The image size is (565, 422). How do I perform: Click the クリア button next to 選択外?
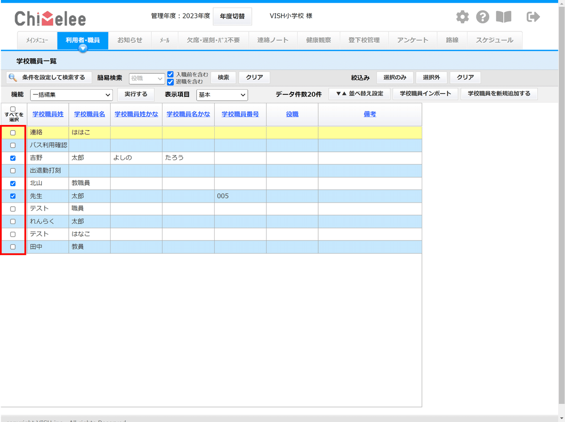(465, 78)
